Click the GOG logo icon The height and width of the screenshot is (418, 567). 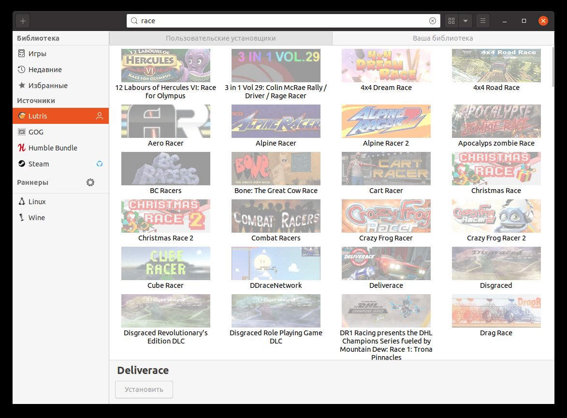22,132
